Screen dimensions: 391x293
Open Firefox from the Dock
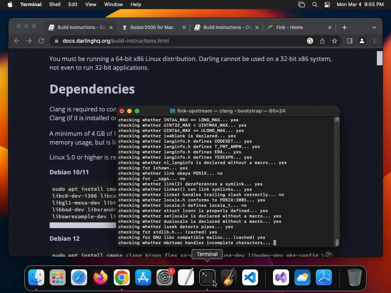[100, 277]
